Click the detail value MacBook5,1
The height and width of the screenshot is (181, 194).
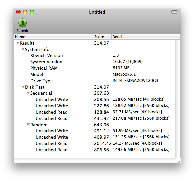pos(124,74)
